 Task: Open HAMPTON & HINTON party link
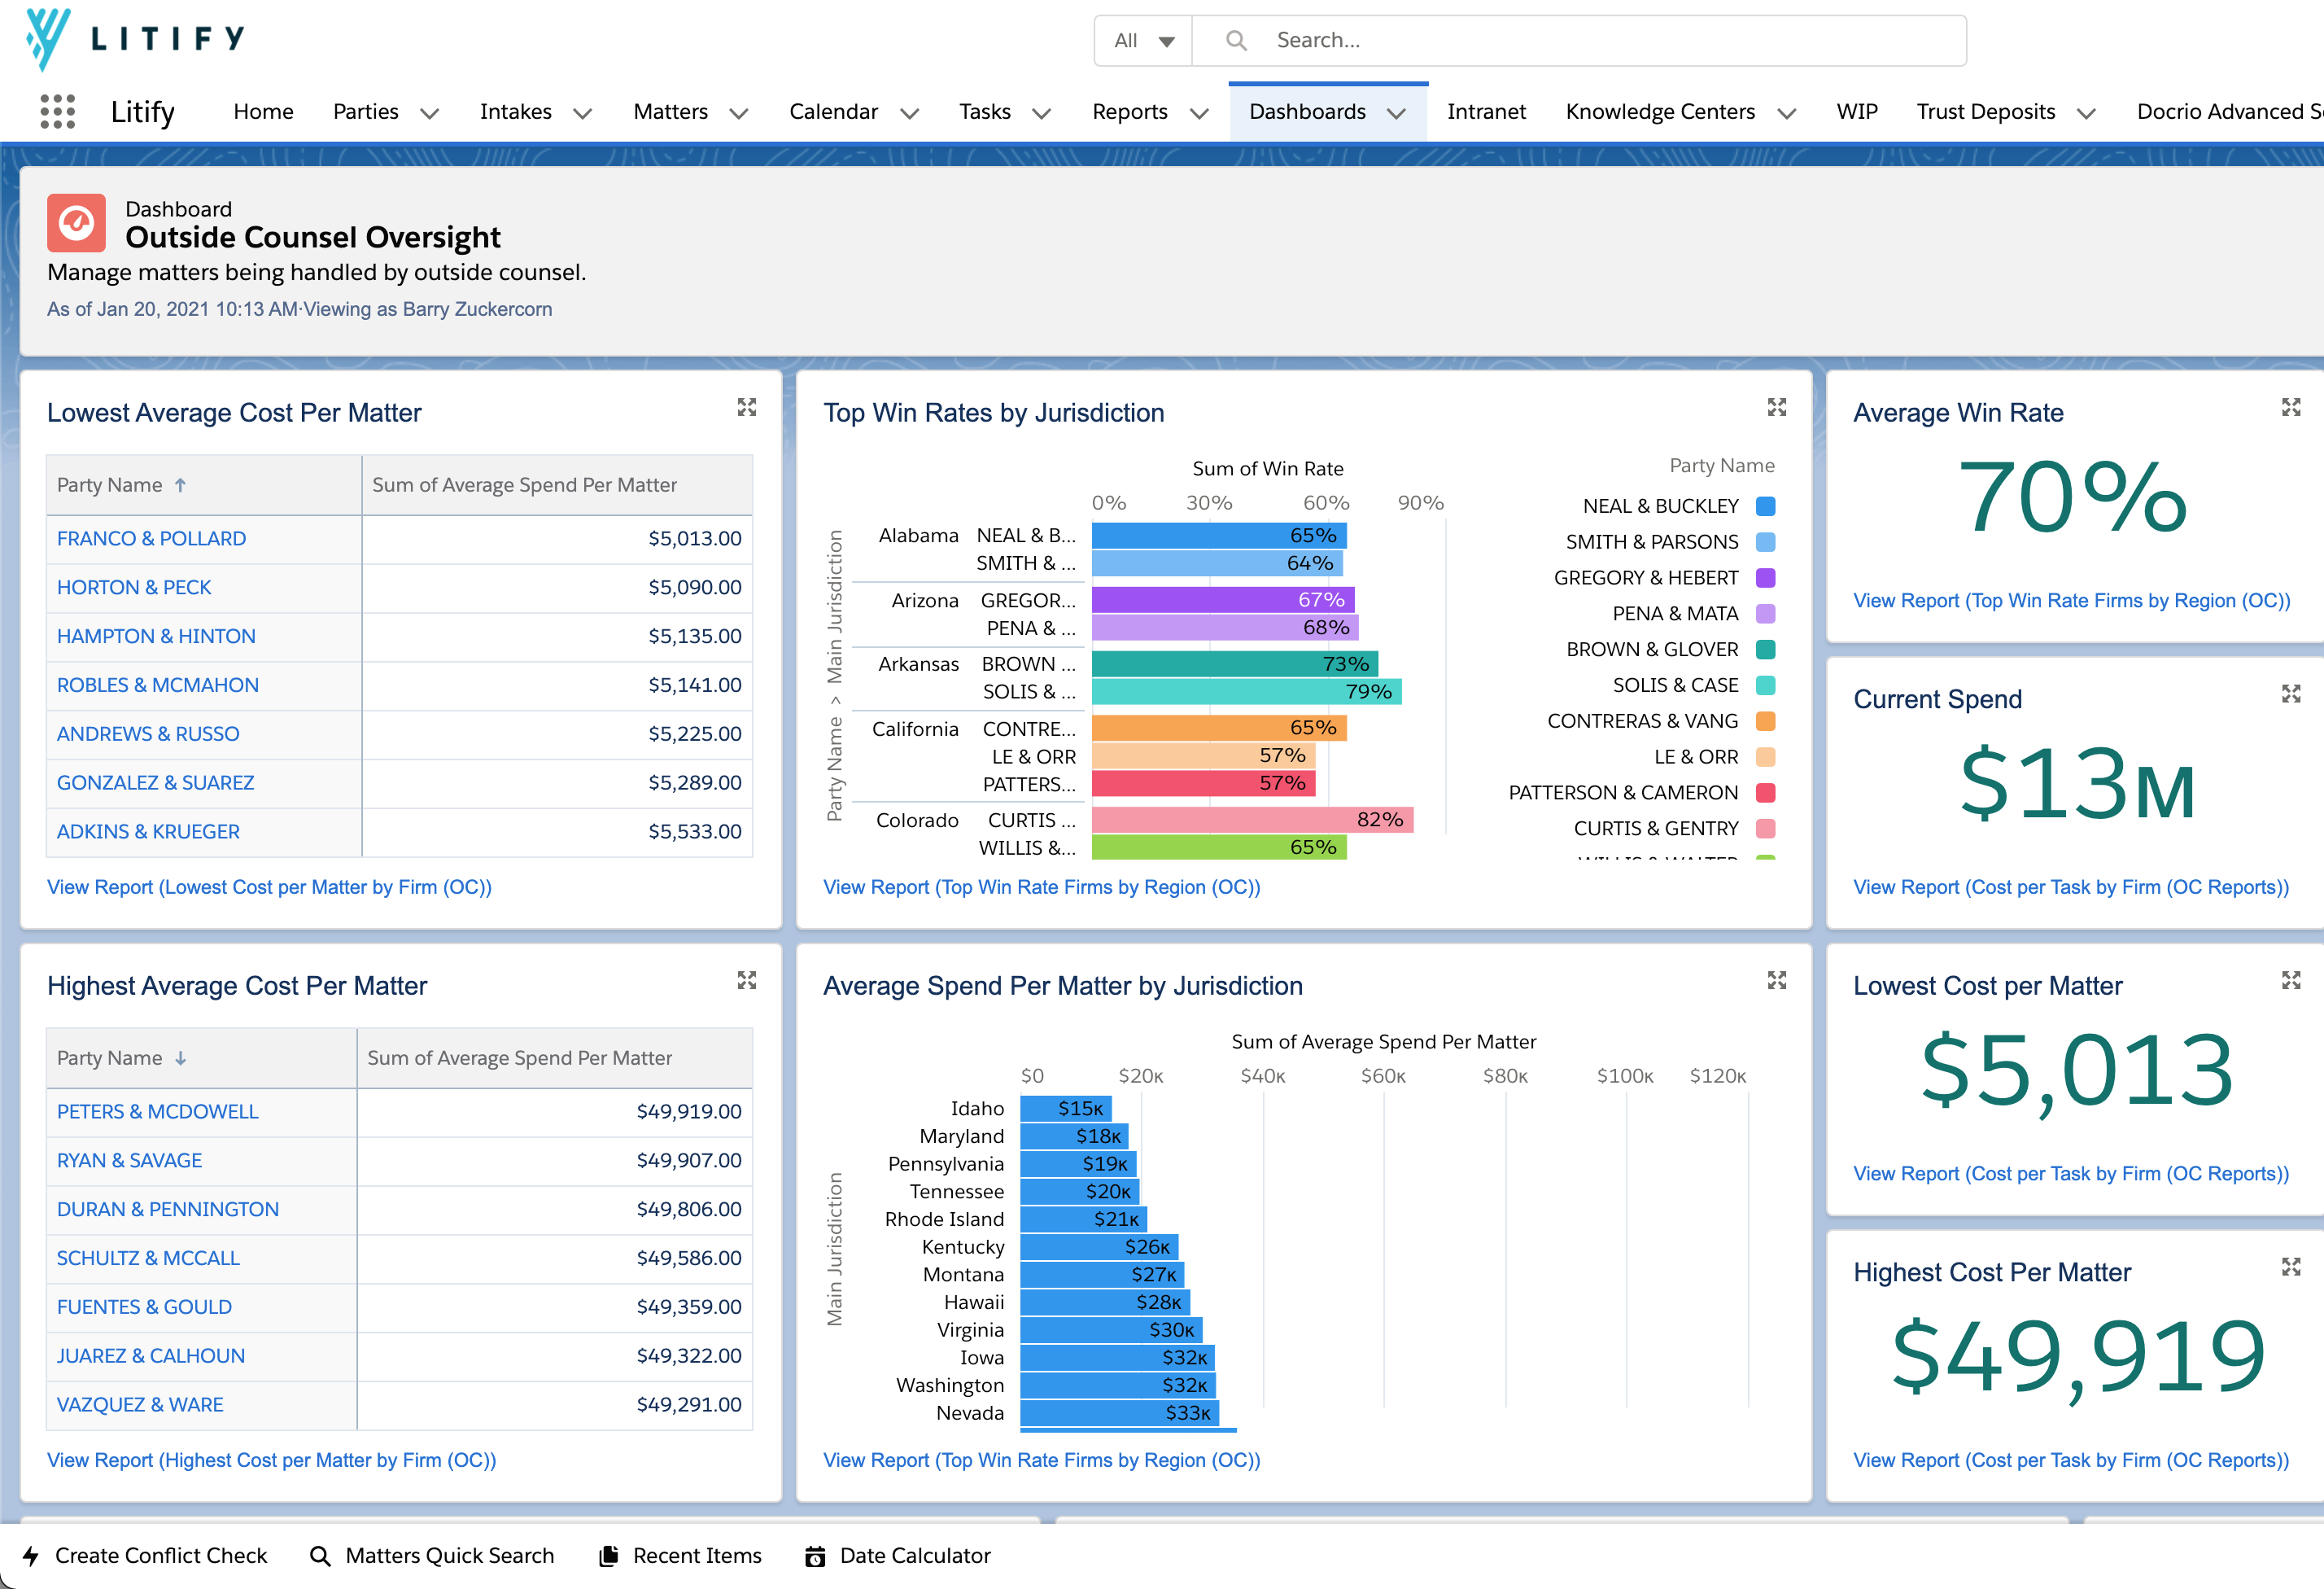click(156, 637)
